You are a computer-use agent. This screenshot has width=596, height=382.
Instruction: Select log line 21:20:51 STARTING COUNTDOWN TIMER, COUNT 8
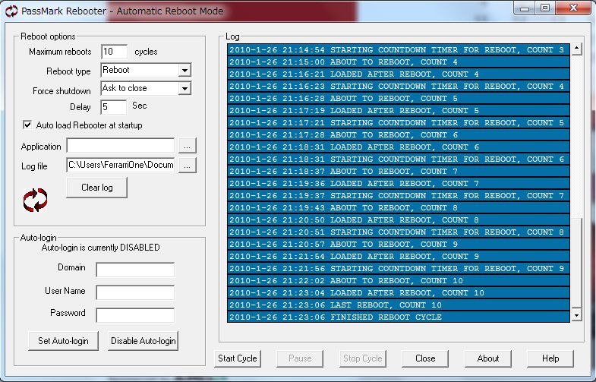click(x=399, y=232)
